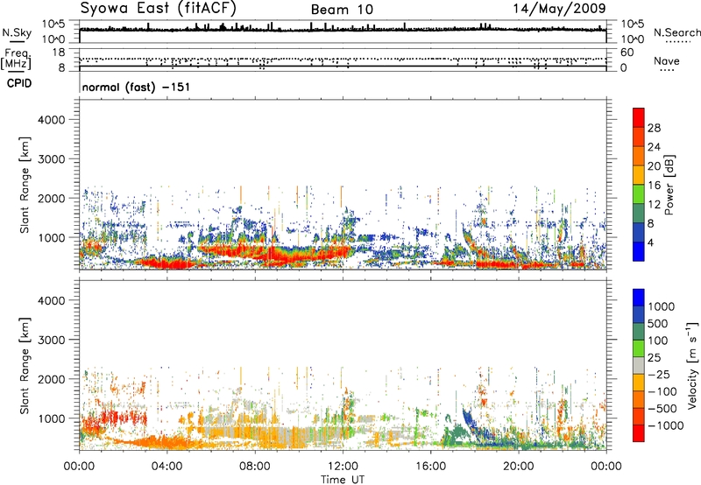Click the '4' tick on Power color bar
This screenshot has height=485, width=701.
(x=651, y=242)
